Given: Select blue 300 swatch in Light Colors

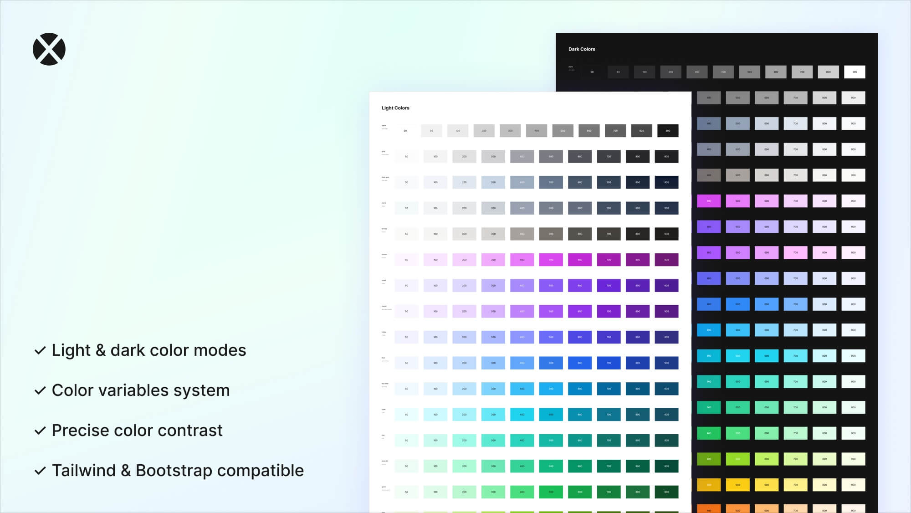Looking at the screenshot, I should point(493,363).
